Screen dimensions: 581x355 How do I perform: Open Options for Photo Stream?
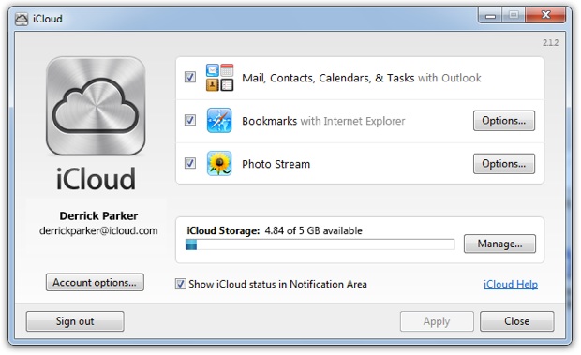(504, 164)
